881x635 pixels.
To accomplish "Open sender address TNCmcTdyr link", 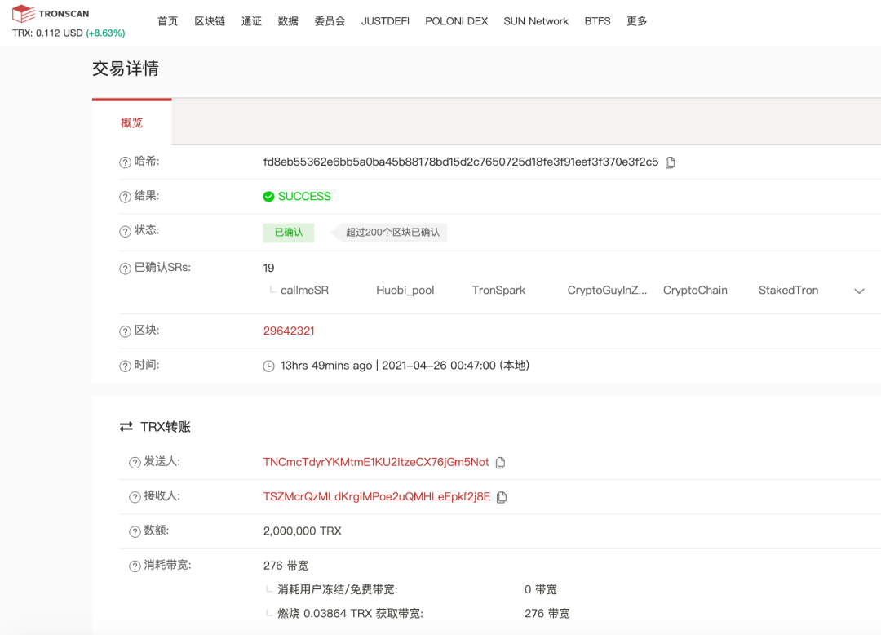I will pos(376,462).
